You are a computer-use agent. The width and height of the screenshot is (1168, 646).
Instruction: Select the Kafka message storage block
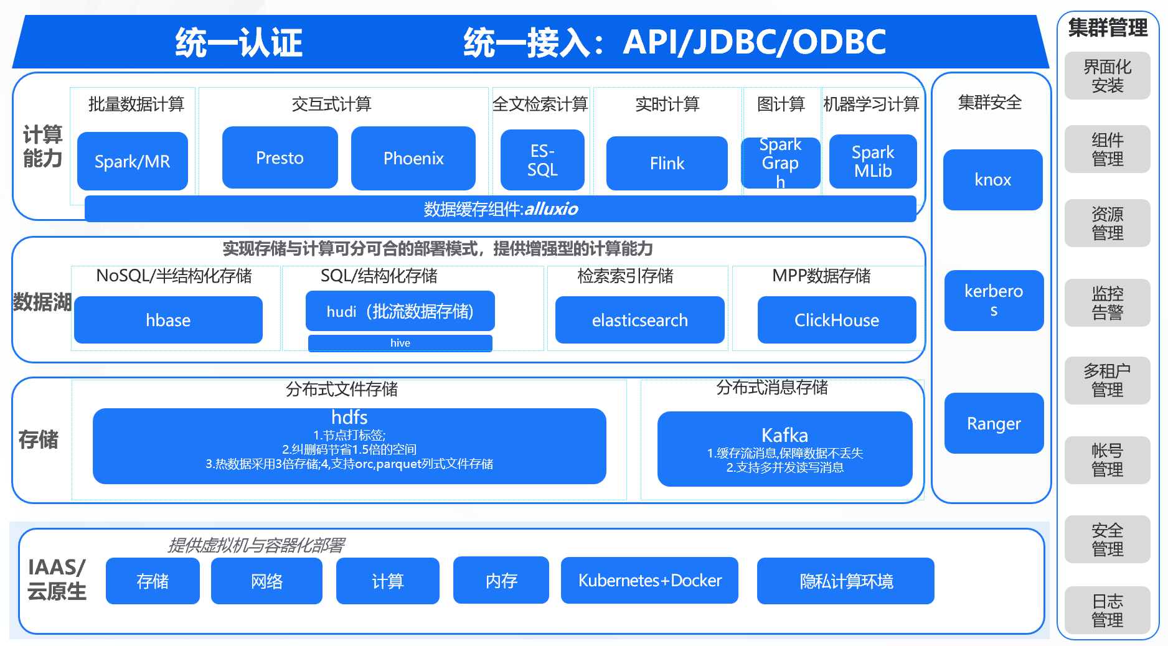[x=784, y=449]
